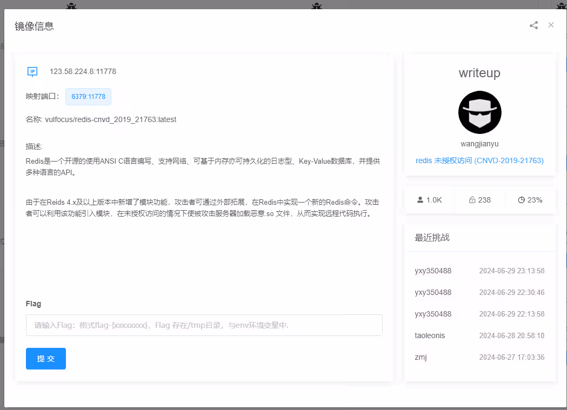Select the zmj challenge entry
Screen dimensions: 567x410
421,357
